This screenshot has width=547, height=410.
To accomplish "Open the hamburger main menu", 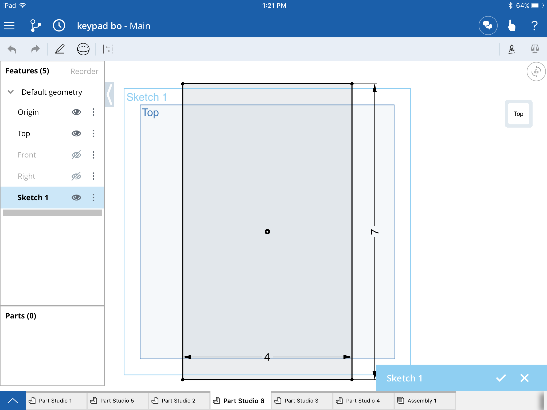I will point(9,26).
